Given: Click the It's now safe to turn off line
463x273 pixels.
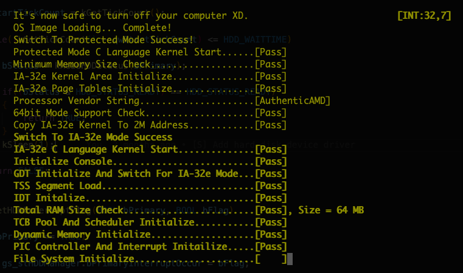Looking at the screenshot, I should click(131, 15).
